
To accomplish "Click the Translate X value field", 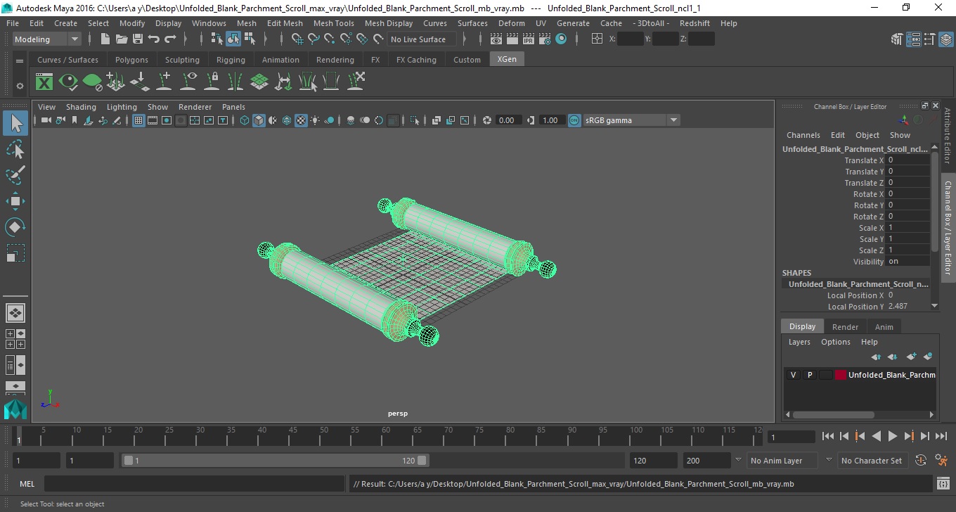I will 907,160.
